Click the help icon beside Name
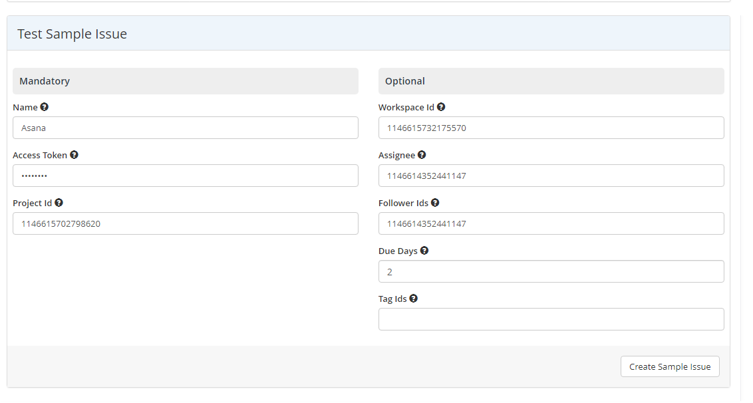753x403 pixels. (45, 107)
